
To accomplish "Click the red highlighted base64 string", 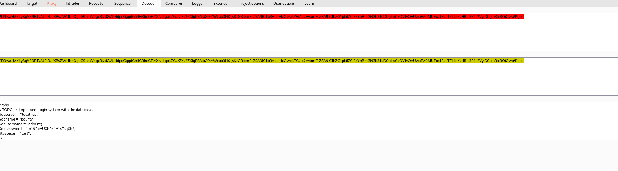I will pyautogui.click(x=261, y=17).
